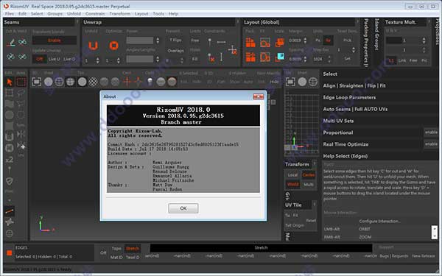Toggle Transform Islands Enable button
442x276 pixels.
coord(54,40)
